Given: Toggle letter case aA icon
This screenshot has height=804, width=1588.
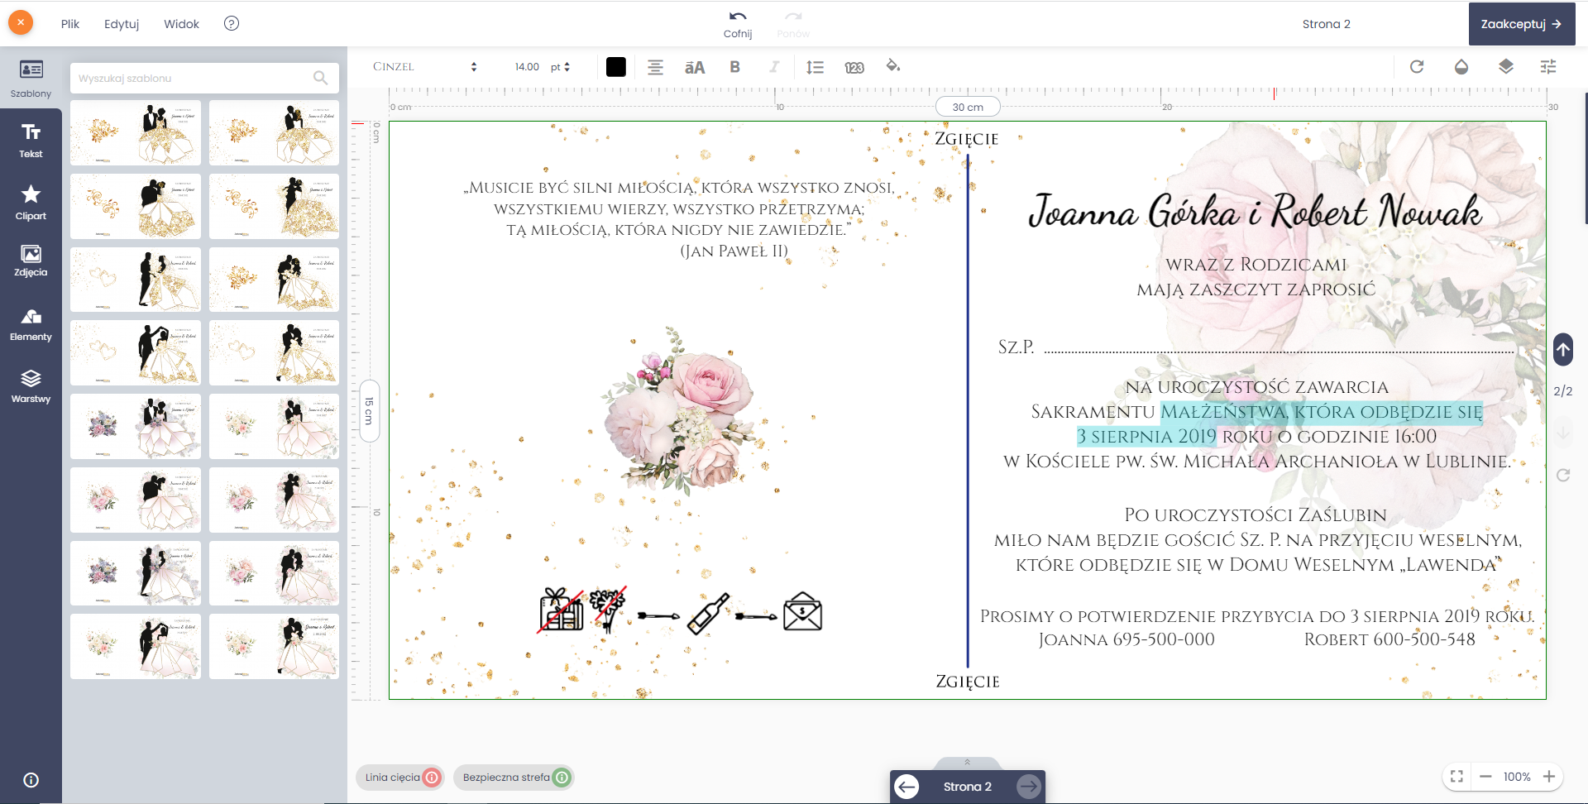Looking at the screenshot, I should point(695,67).
